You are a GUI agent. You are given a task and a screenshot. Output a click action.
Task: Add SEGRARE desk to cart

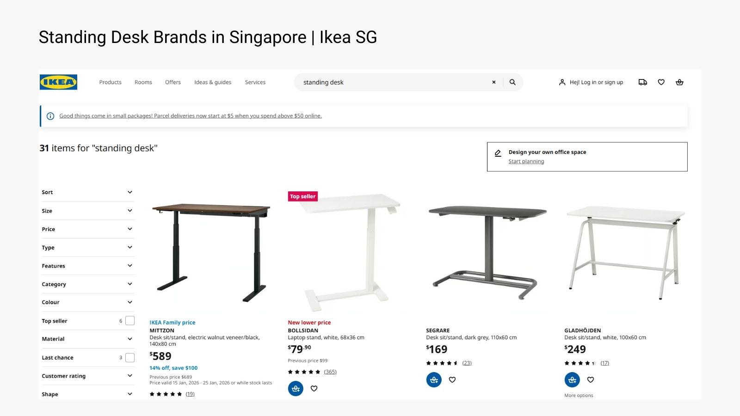433,379
